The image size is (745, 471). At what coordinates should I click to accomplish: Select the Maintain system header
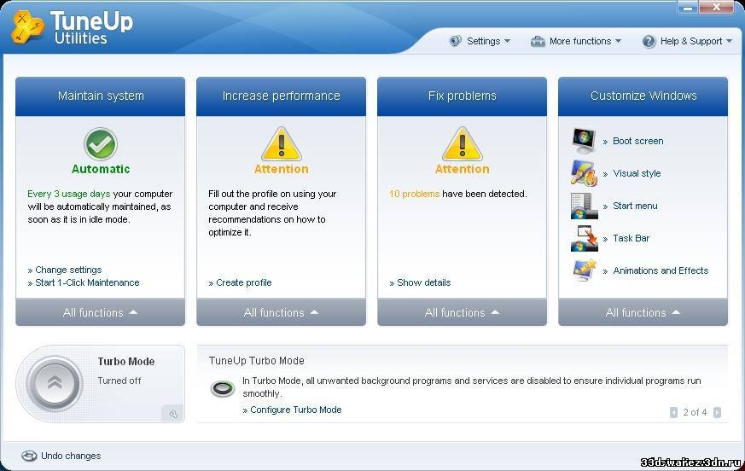[100, 96]
